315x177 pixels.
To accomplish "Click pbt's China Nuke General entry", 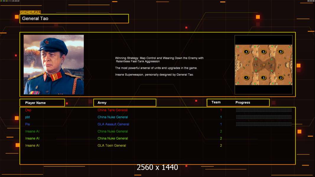I will pyautogui.click(x=113, y=117).
